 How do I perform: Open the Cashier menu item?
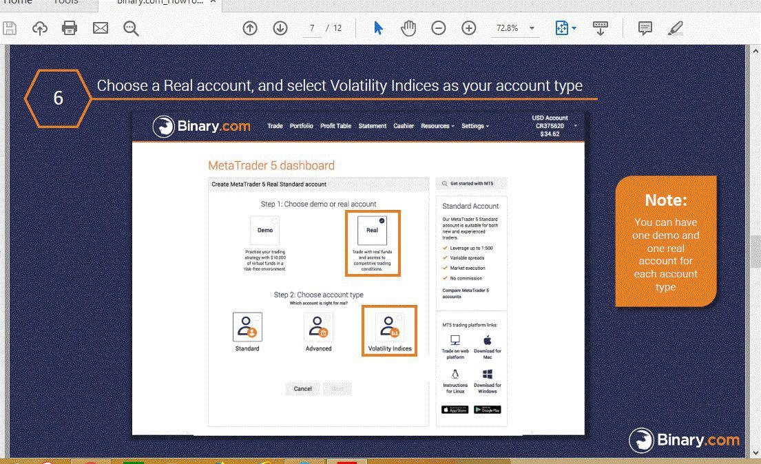point(404,126)
